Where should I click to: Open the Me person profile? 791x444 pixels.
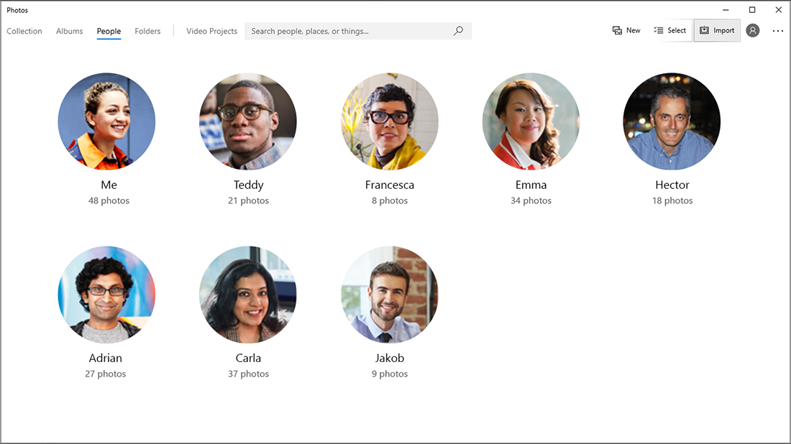[106, 121]
